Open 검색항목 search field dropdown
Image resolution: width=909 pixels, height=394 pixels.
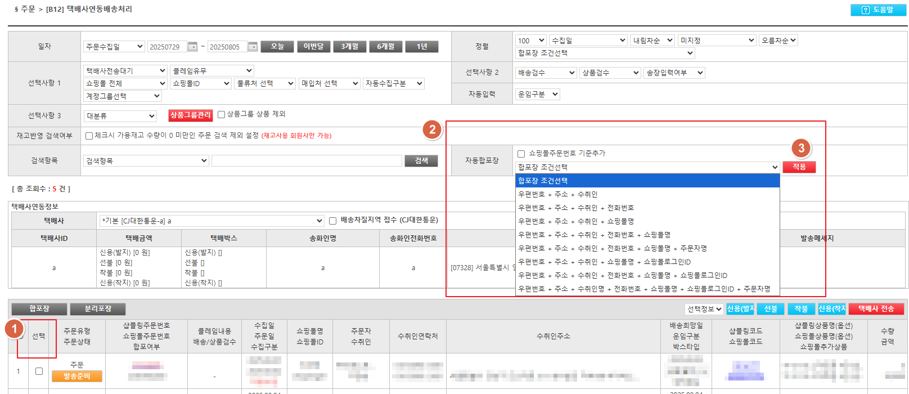click(x=146, y=160)
